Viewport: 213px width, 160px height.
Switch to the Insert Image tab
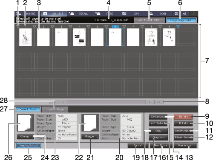point(55,109)
